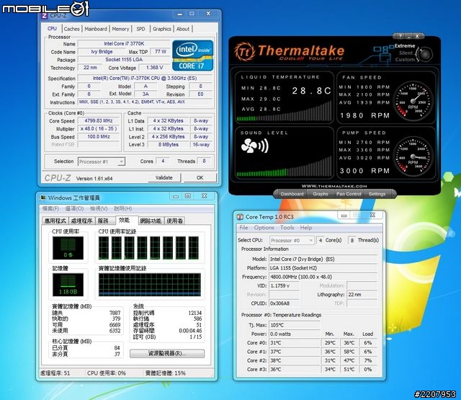
Task: Open the Dashboard tab in Thermaltake
Action: (x=292, y=194)
